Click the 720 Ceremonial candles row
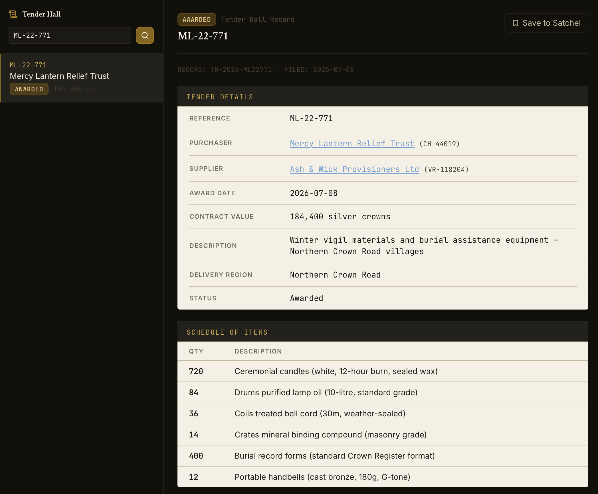Screen dimensions: 598x494 383,371
